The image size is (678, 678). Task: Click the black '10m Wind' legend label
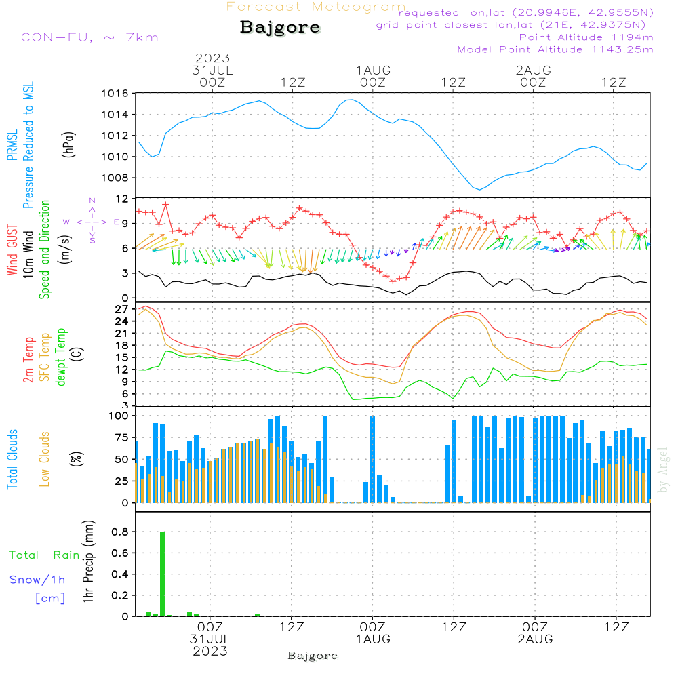click(x=28, y=254)
